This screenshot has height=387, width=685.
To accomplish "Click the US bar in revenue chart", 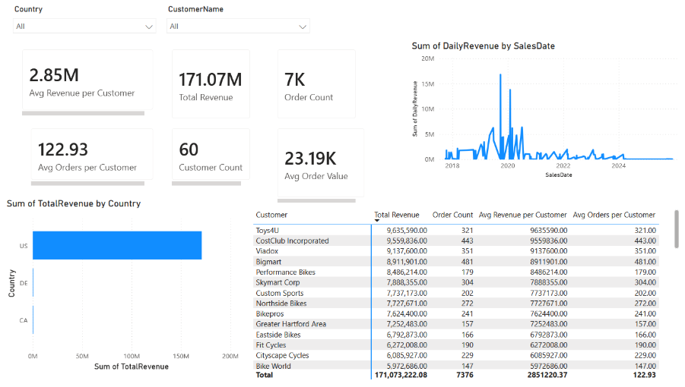I will 117,245.
